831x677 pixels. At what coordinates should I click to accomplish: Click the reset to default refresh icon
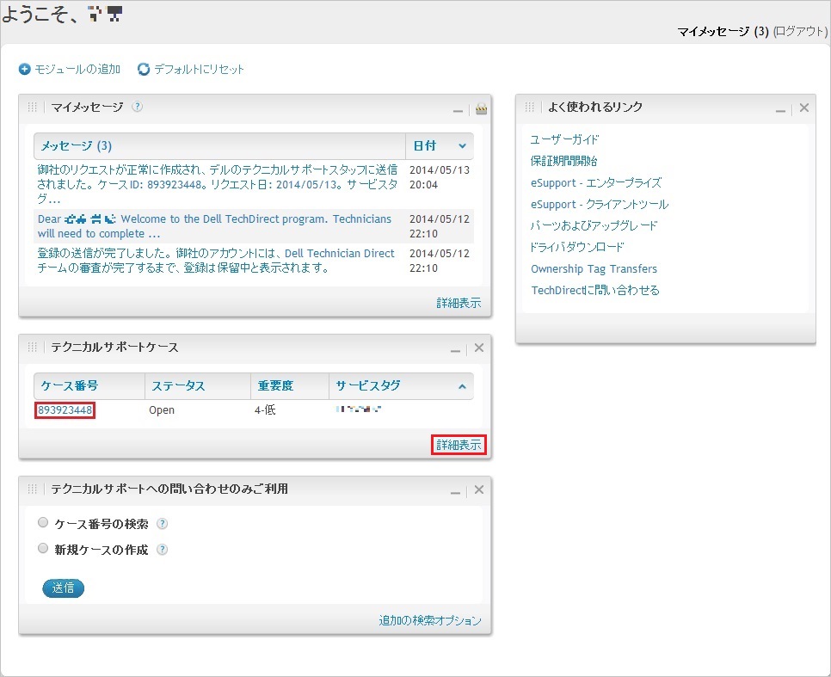144,69
